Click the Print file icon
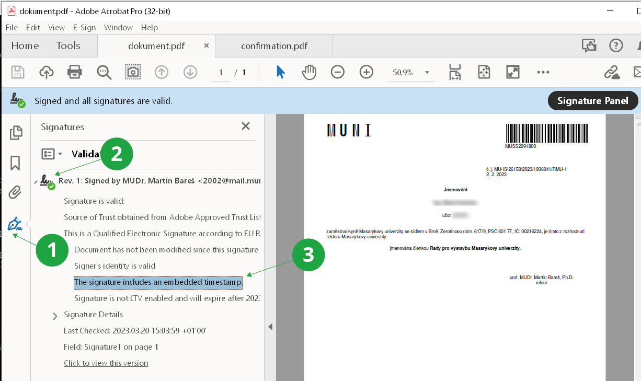 [x=75, y=72]
